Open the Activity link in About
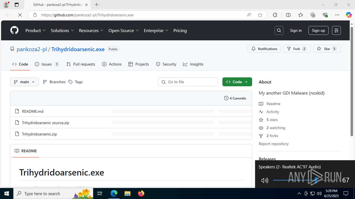 coord(269,112)
